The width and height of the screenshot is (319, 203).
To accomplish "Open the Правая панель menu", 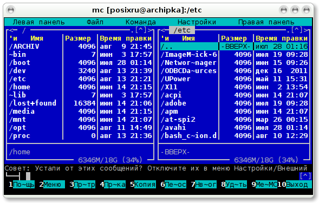I will [266, 22].
